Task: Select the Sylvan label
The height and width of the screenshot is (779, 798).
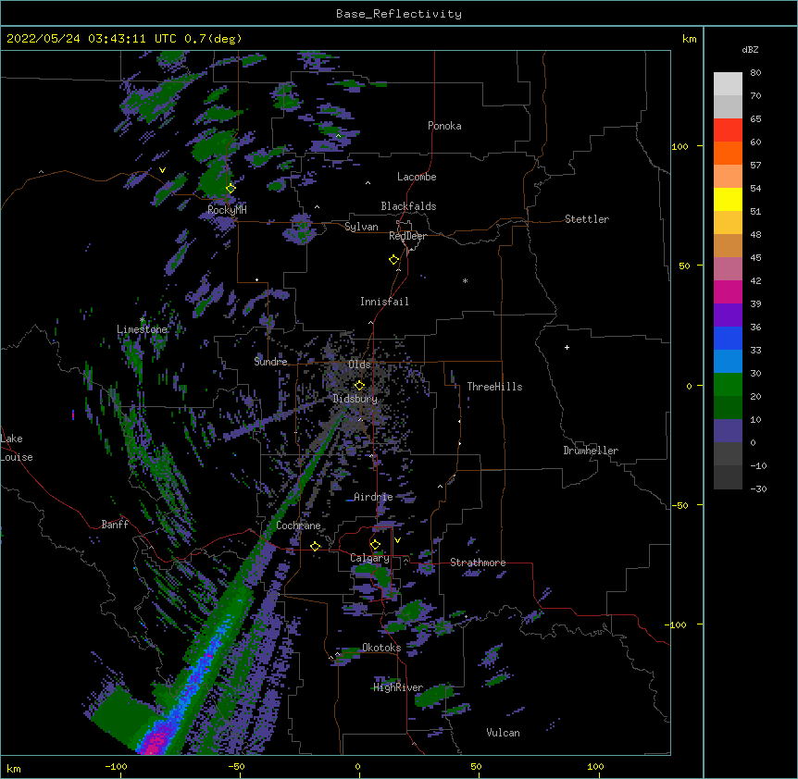Action: click(x=361, y=227)
